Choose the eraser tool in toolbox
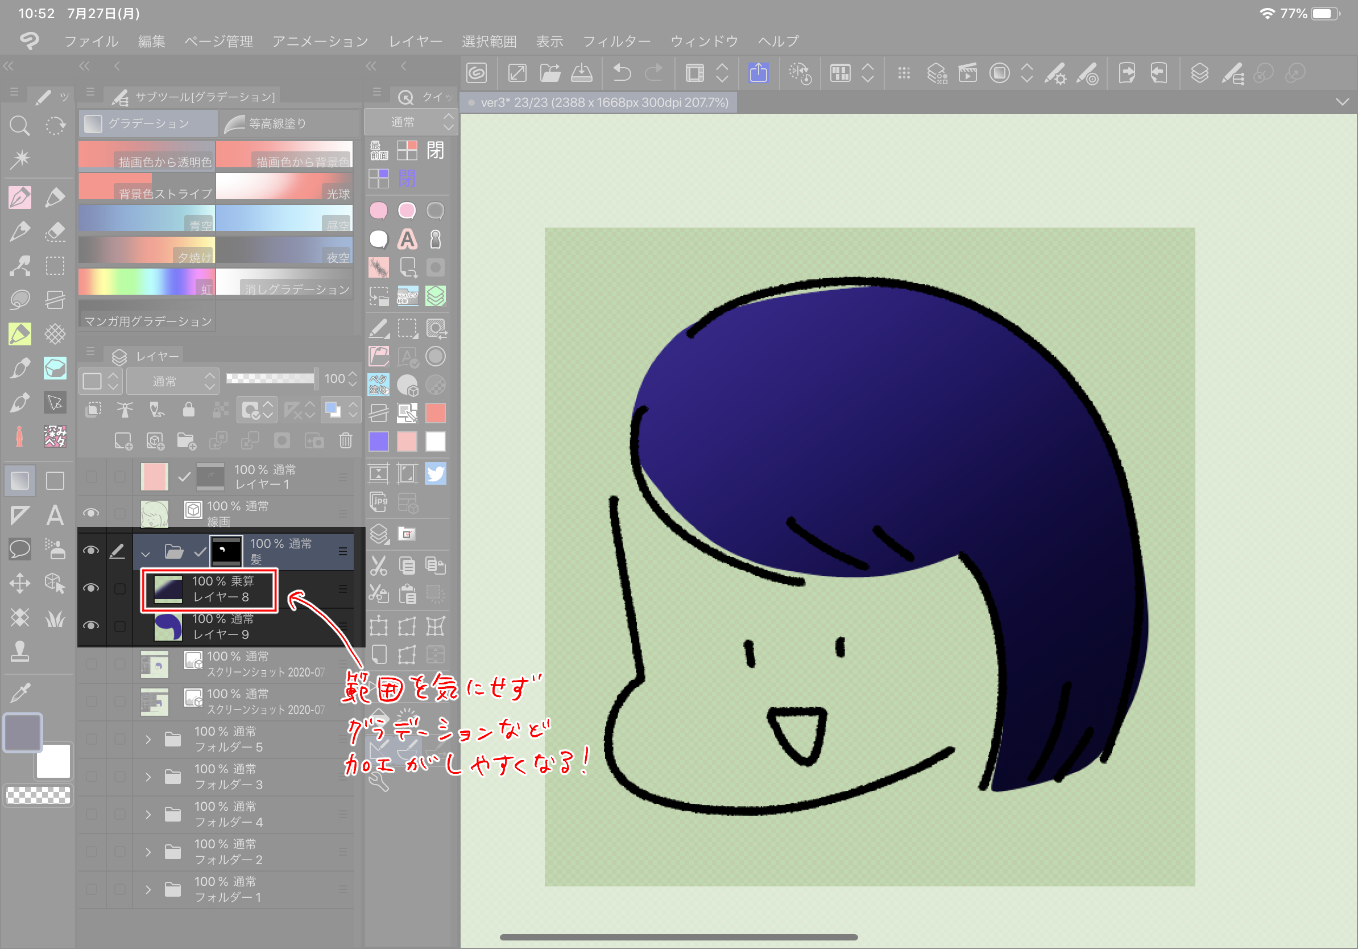Image resolution: width=1358 pixels, height=949 pixels. click(x=55, y=232)
